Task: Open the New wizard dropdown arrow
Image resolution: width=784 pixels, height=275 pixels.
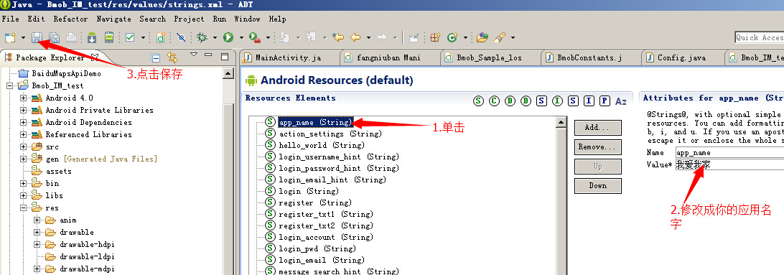Action: click(23, 38)
